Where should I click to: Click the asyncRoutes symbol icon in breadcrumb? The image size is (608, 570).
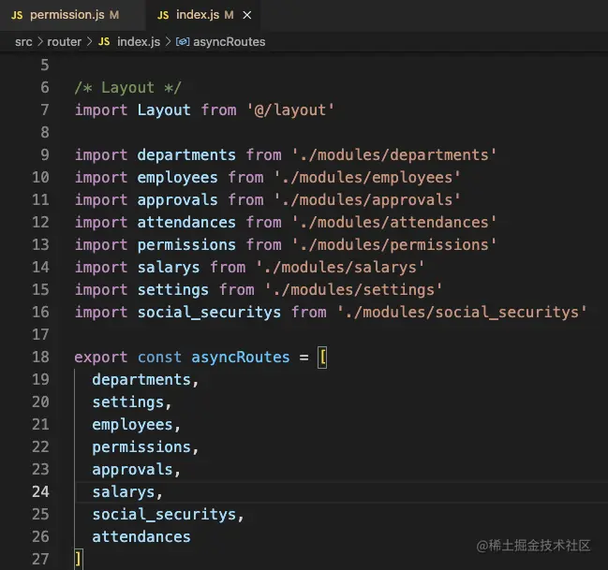point(183,42)
